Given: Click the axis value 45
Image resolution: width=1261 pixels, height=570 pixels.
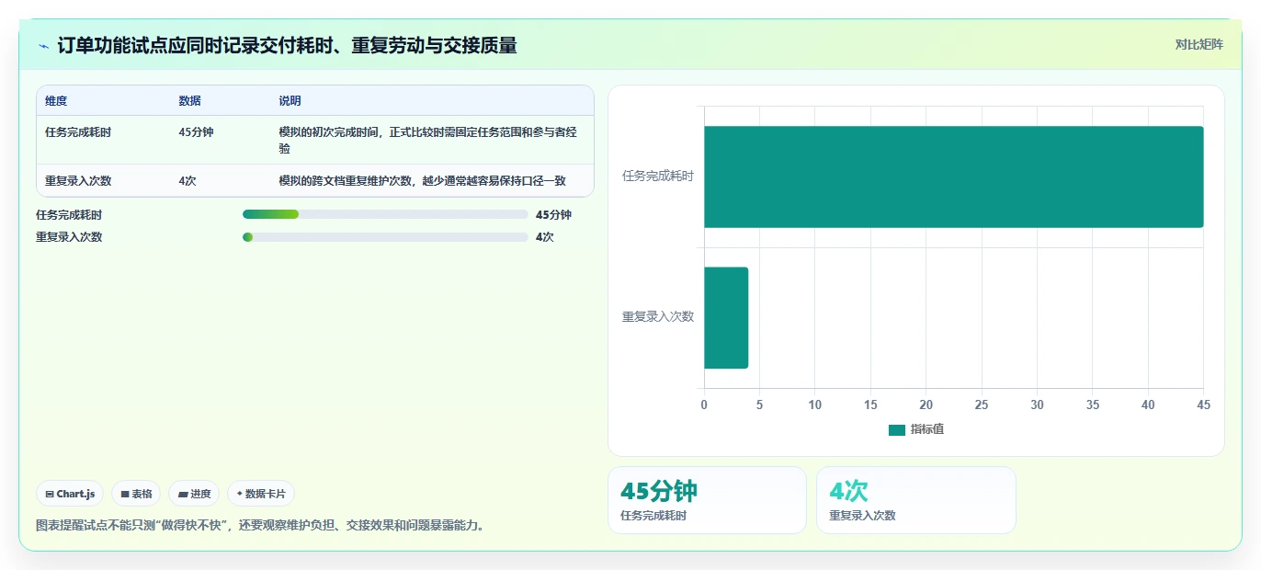Looking at the screenshot, I should pyautogui.click(x=1203, y=405).
